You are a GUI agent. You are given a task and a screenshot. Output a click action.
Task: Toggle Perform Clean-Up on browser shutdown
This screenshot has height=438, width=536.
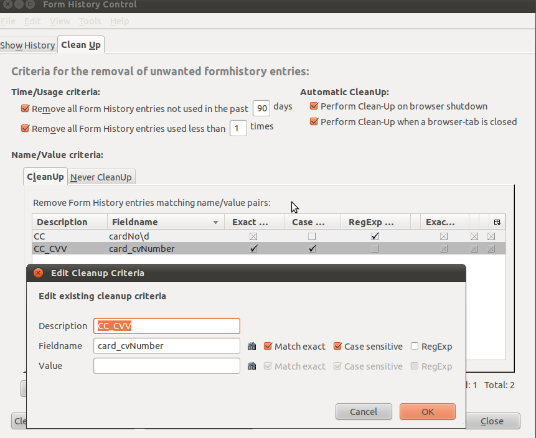(x=314, y=106)
